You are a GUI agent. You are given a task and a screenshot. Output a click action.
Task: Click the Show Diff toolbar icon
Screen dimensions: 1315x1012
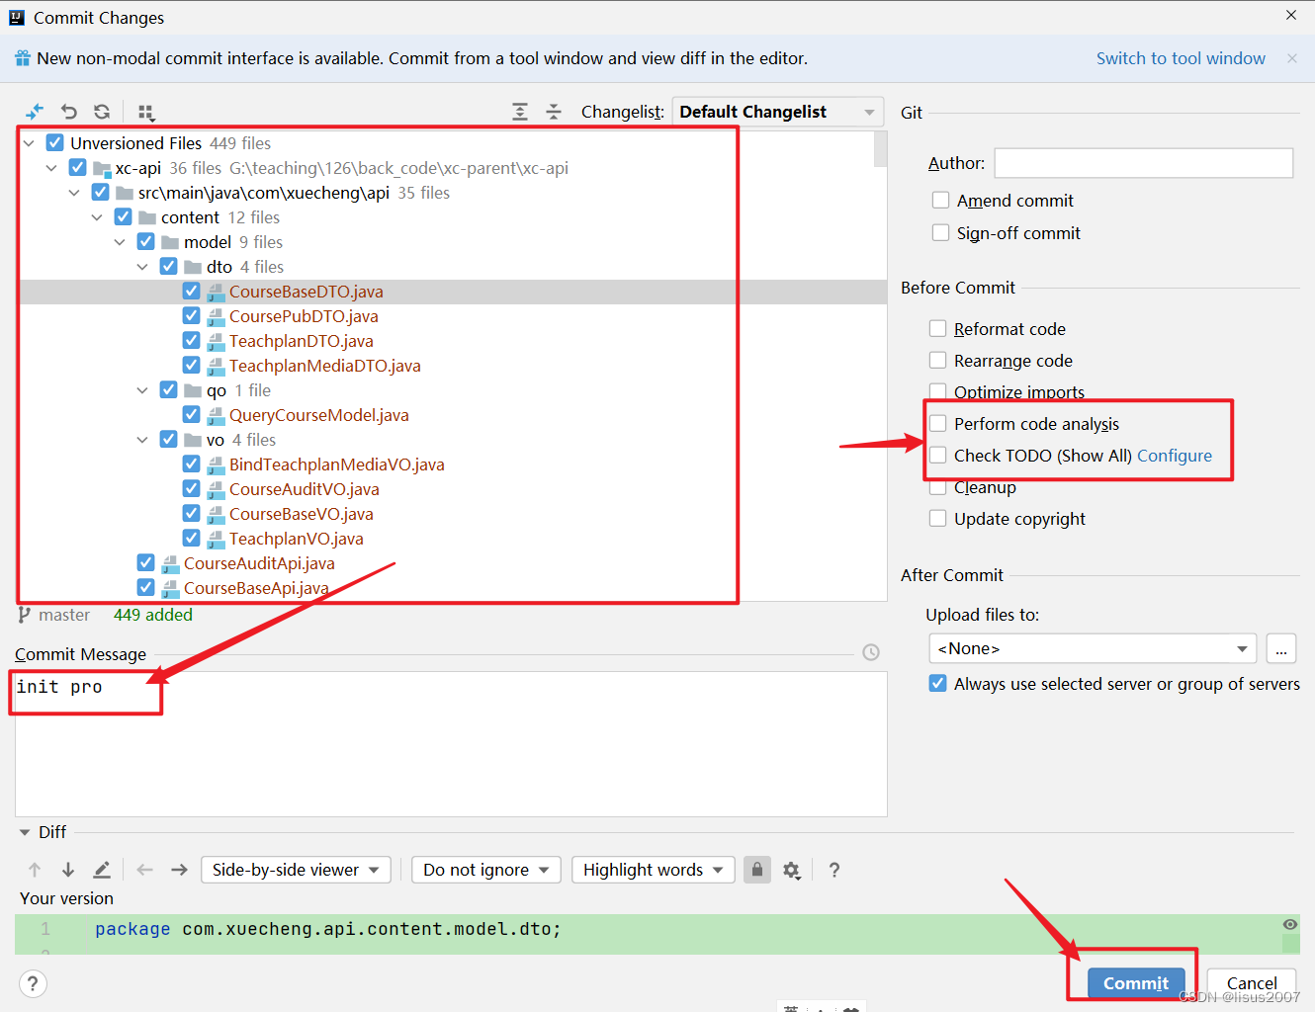pyautogui.click(x=35, y=112)
